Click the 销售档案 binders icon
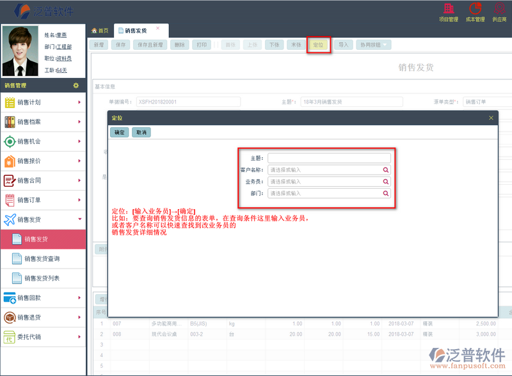Viewport: 512px width, 376px height. pos(10,122)
